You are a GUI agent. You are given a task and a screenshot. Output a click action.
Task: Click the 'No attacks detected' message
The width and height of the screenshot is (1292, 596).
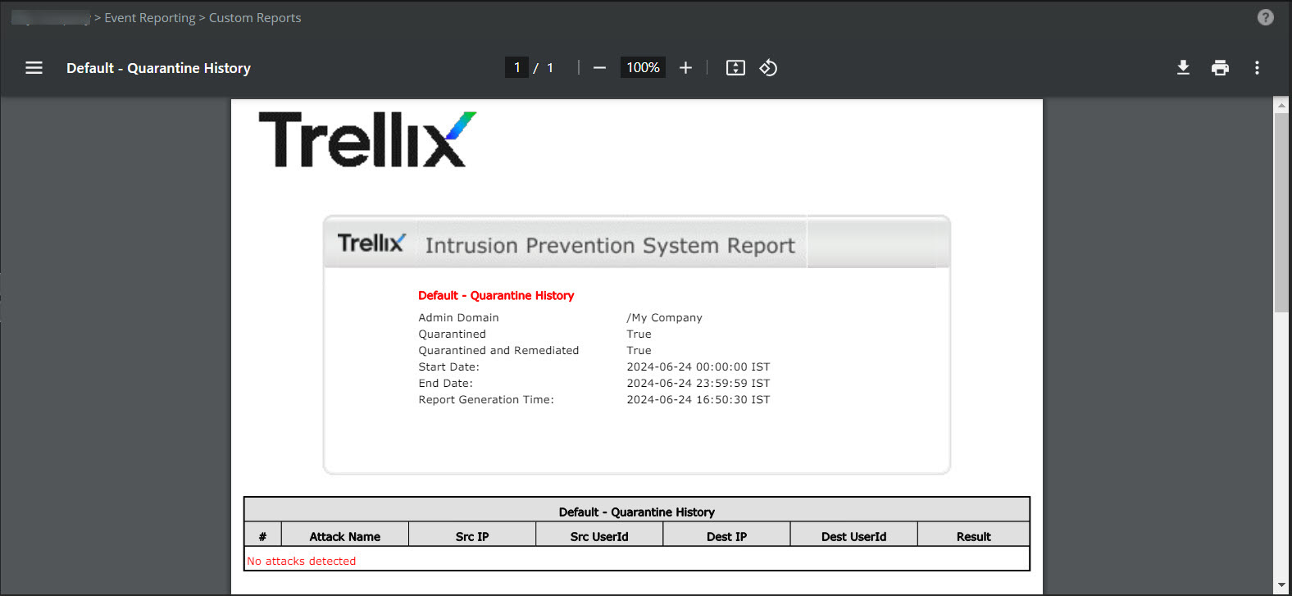pyautogui.click(x=302, y=562)
